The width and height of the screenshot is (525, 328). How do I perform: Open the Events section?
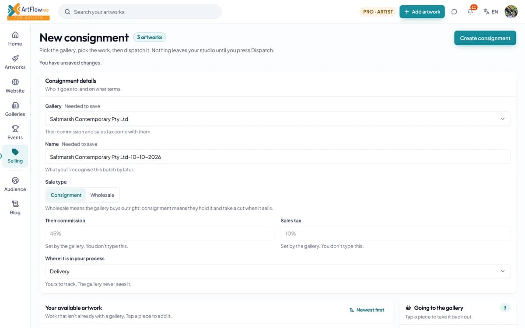click(15, 133)
